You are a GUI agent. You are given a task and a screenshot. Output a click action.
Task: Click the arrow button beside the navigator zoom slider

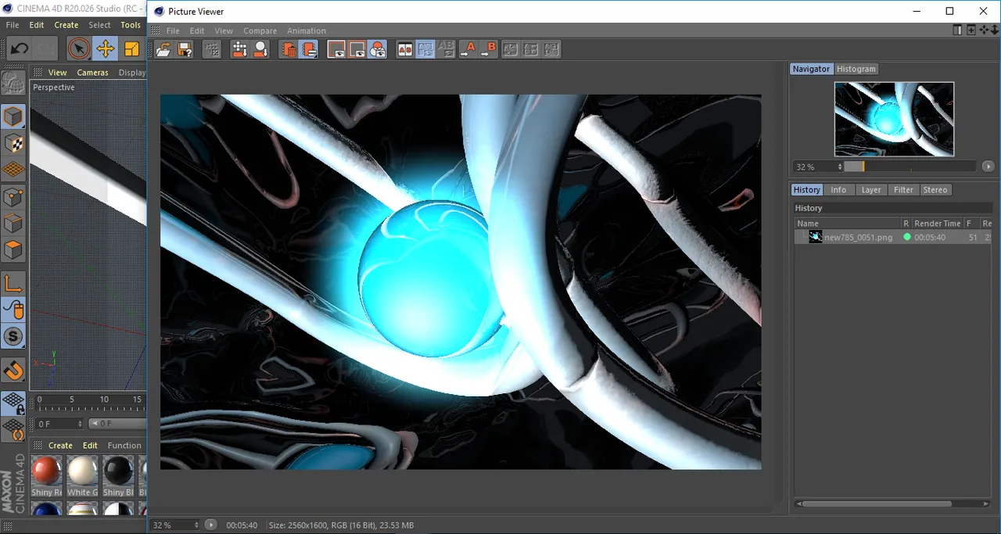(988, 167)
